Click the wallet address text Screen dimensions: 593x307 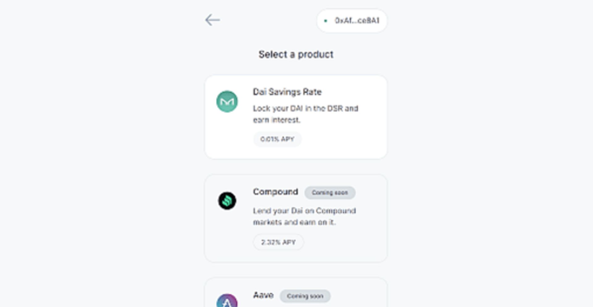[x=357, y=21]
